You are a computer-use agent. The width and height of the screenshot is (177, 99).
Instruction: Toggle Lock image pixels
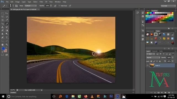pyautogui.click(x=154, y=61)
